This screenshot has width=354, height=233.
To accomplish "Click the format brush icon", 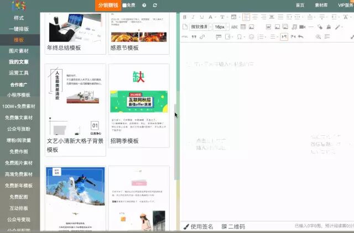I will (x=329, y=27).
